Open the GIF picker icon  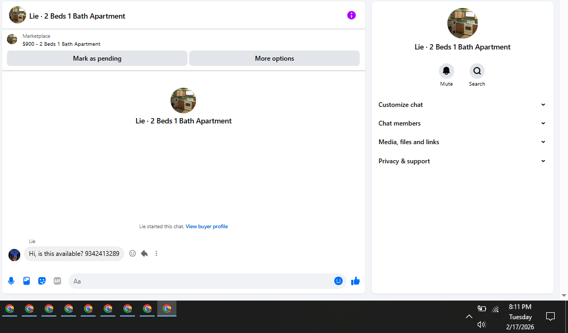pyautogui.click(x=57, y=281)
